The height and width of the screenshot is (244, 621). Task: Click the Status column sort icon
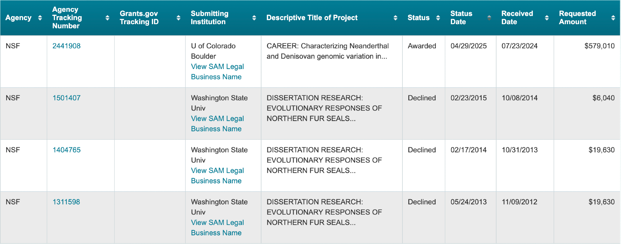tap(438, 18)
